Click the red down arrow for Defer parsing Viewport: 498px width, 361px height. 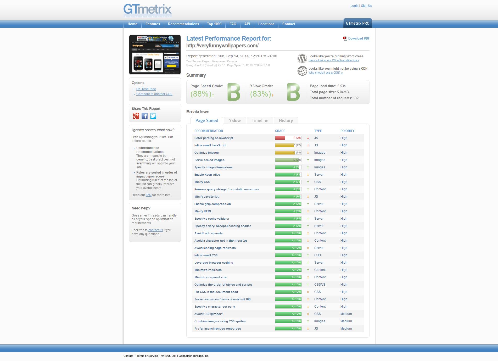(x=308, y=138)
